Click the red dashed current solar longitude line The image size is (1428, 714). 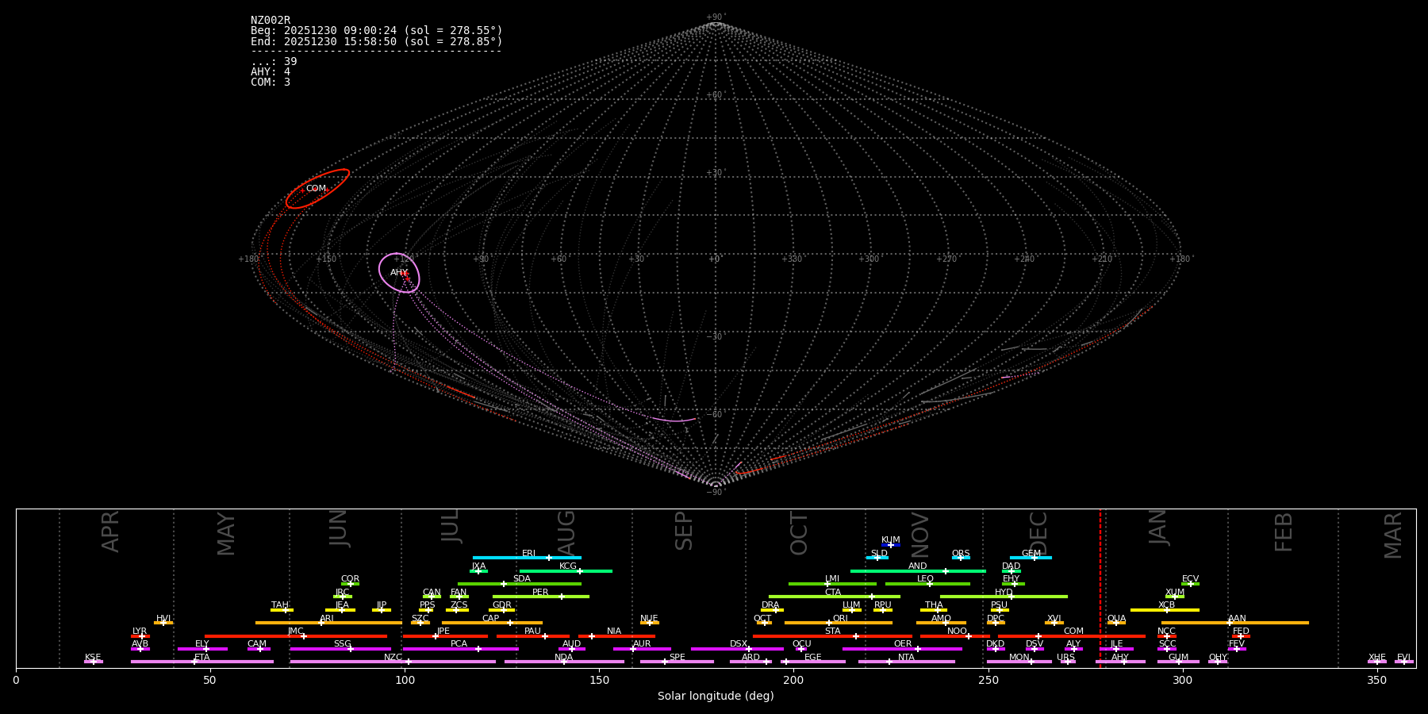coord(1100,587)
